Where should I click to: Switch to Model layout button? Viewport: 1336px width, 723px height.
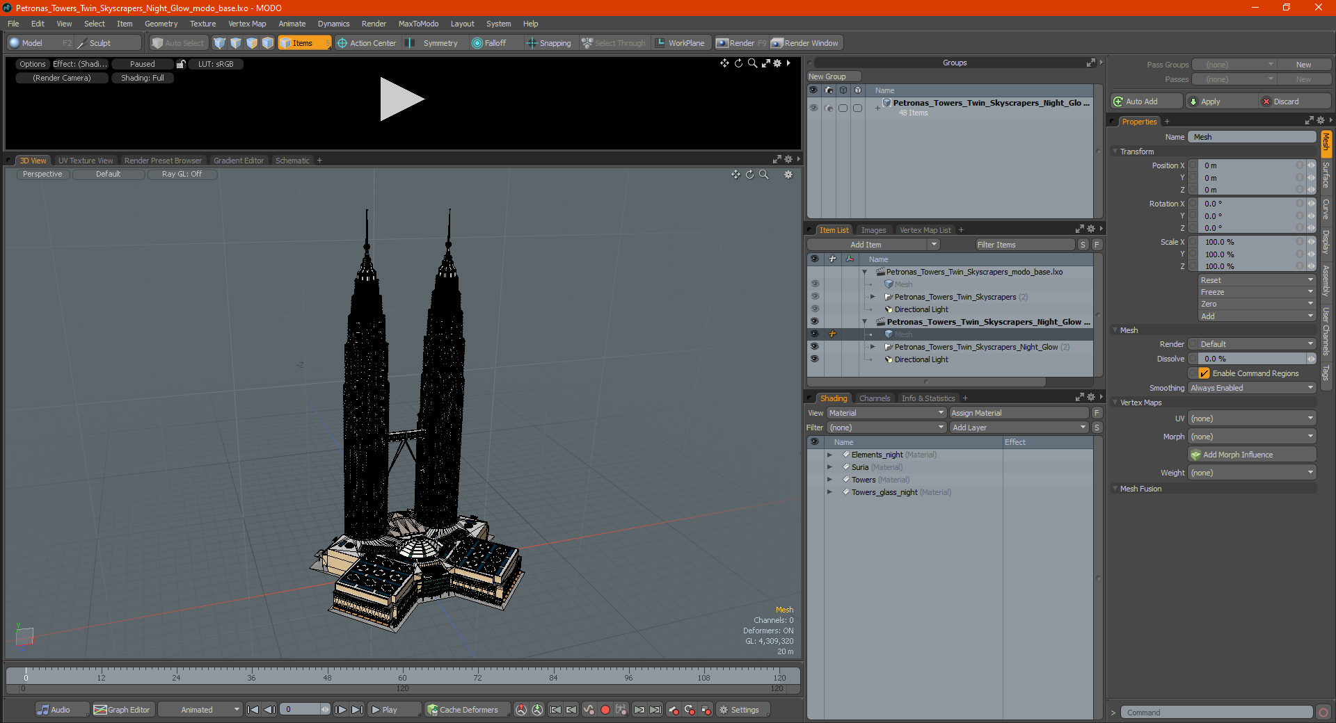coord(40,43)
